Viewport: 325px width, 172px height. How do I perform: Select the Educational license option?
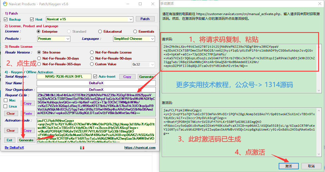point(100,32)
